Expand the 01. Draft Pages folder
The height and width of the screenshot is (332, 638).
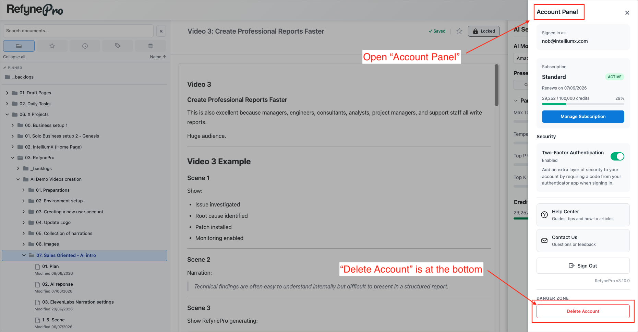pos(7,93)
